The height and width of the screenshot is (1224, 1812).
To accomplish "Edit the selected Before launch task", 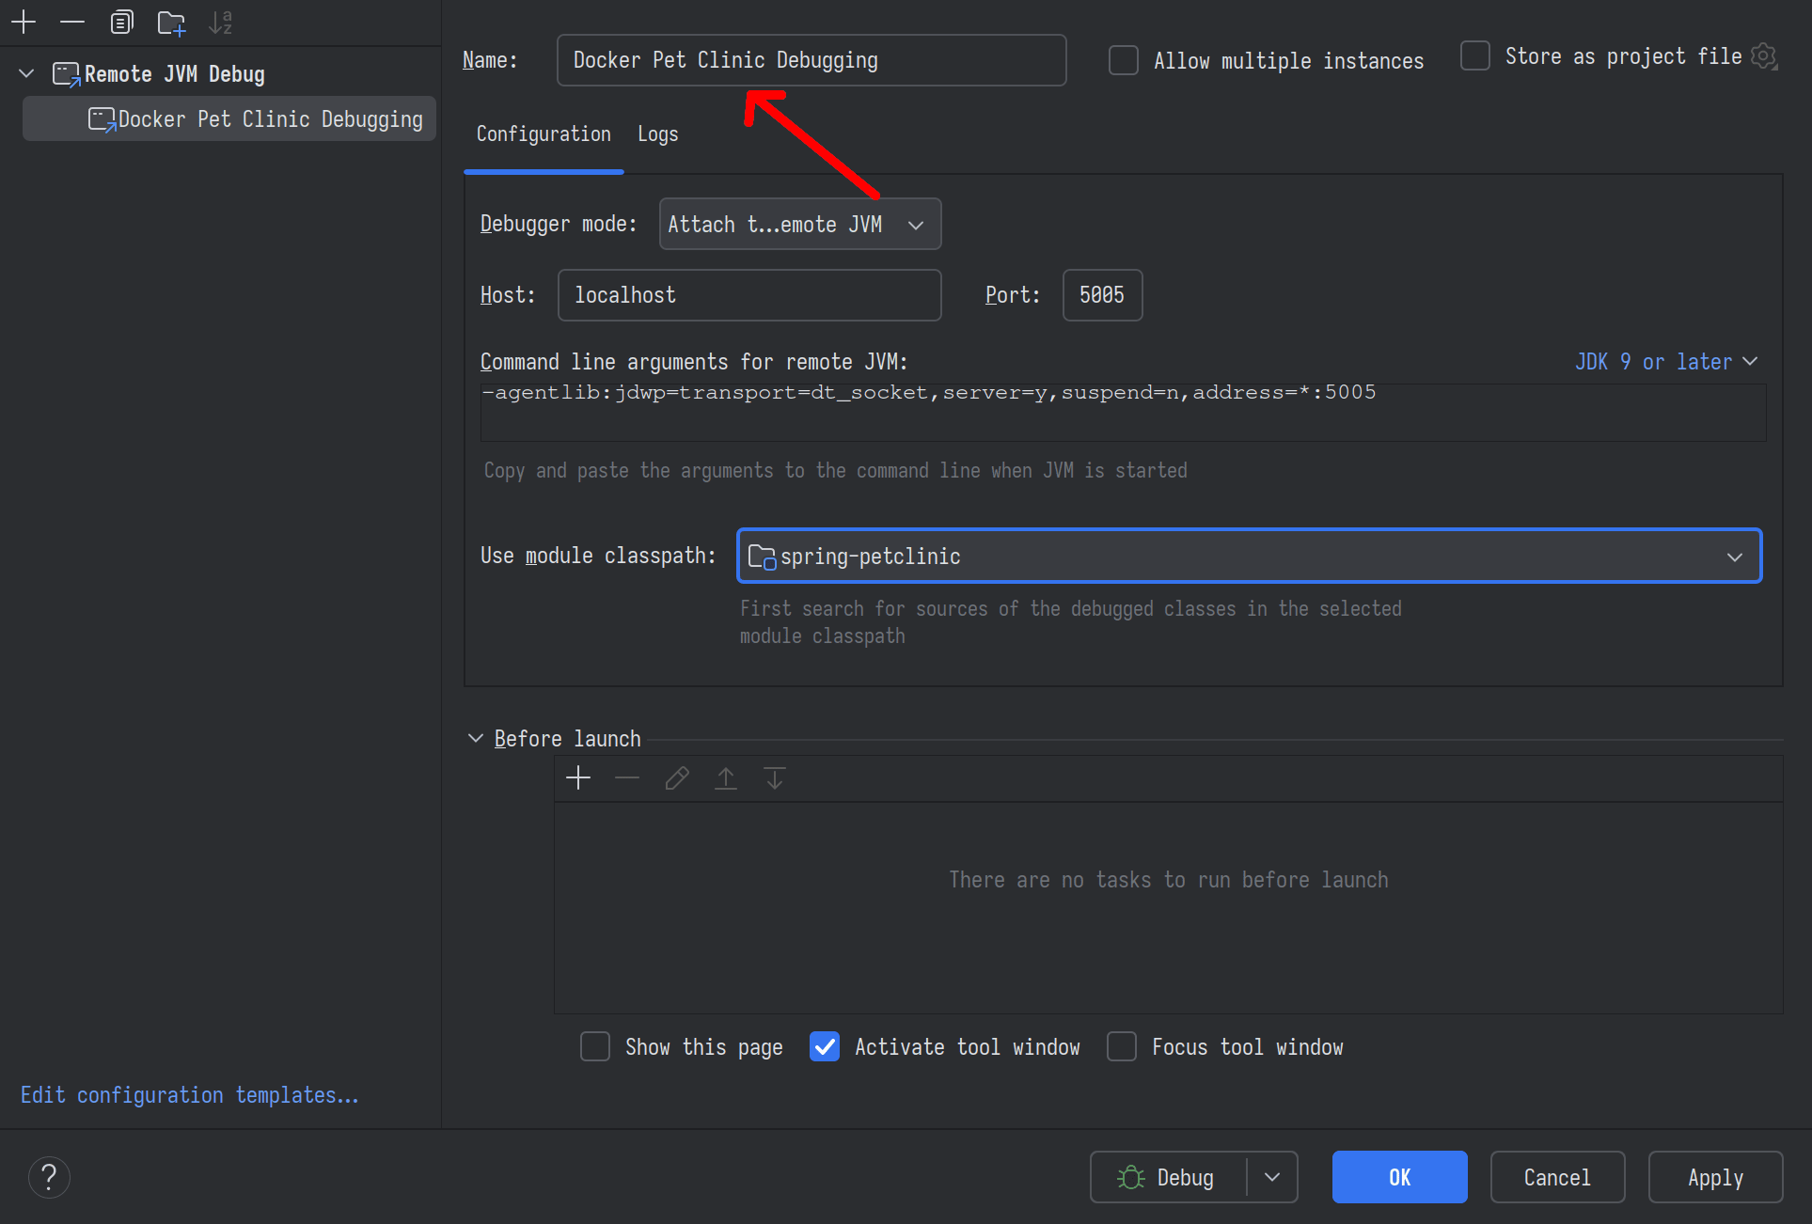I will coord(676,777).
